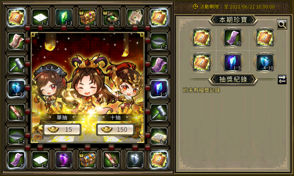The image size is (294, 176).
Task: Click the blue crystal 4~10 in left column
Action: coord(16,88)
